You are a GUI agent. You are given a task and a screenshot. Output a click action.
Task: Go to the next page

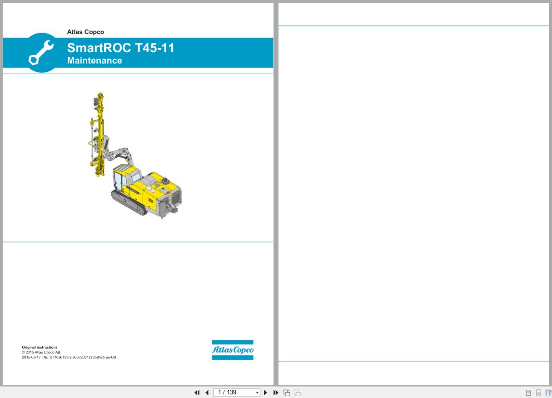point(266,393)
